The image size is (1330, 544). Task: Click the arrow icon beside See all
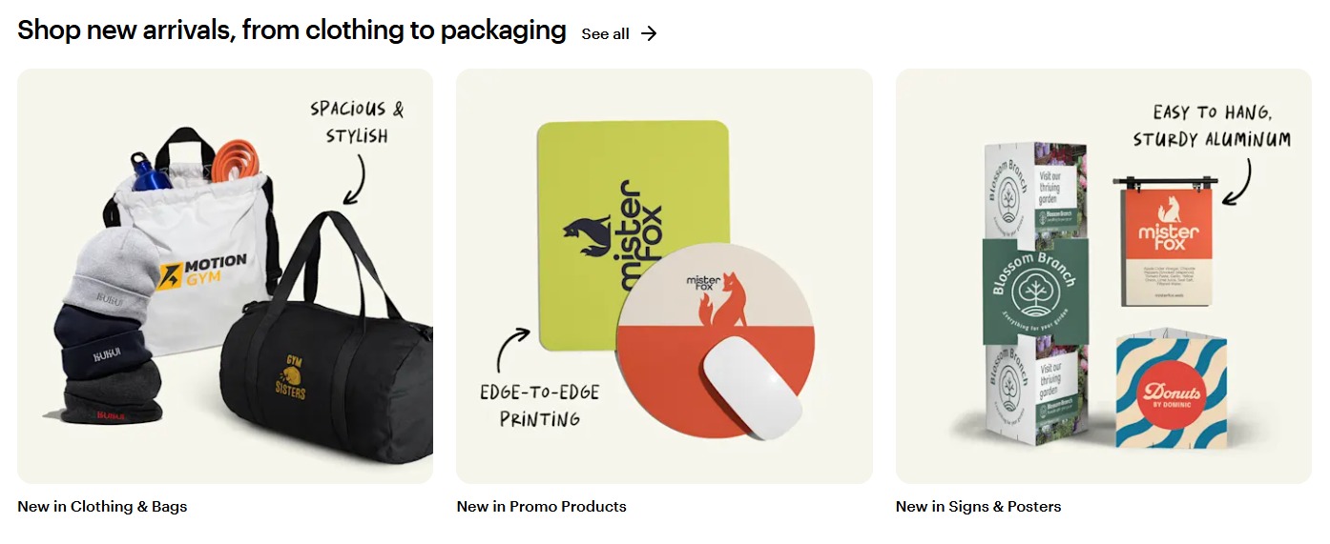(x=649, y=34)
